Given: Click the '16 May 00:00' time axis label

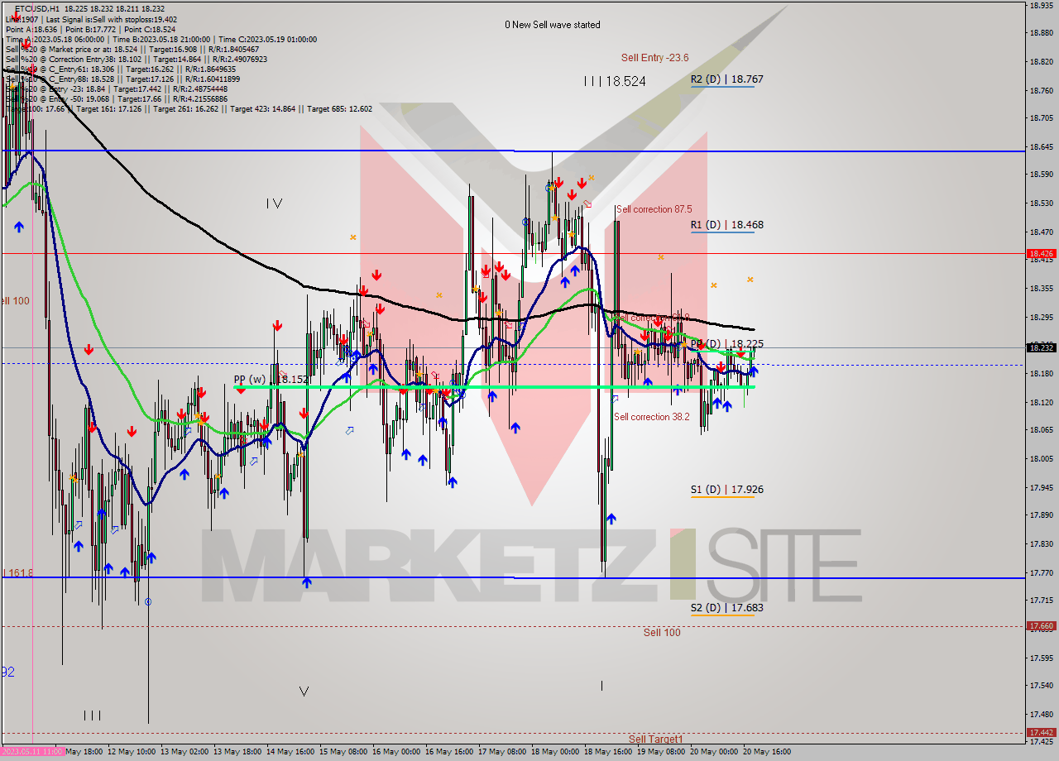Looking at the screenshot, I should [x=396, y=752].
